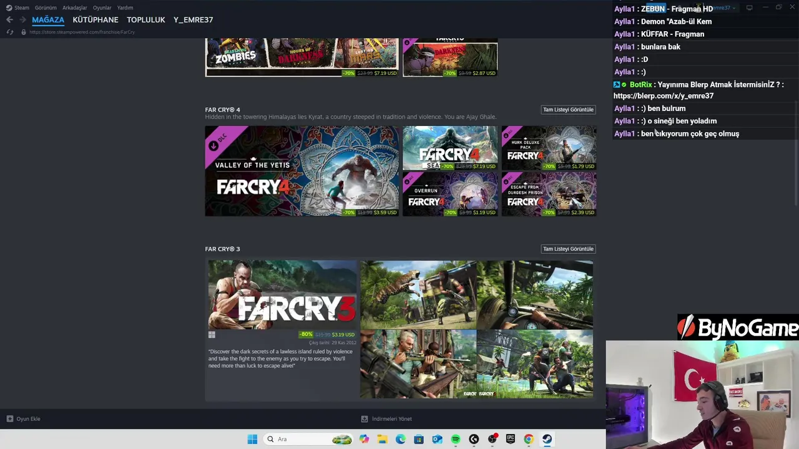Open Valley of the Yetis DLC banner
Image resolution: width=799 pixels, height=449 pixels.
[301, 171]
